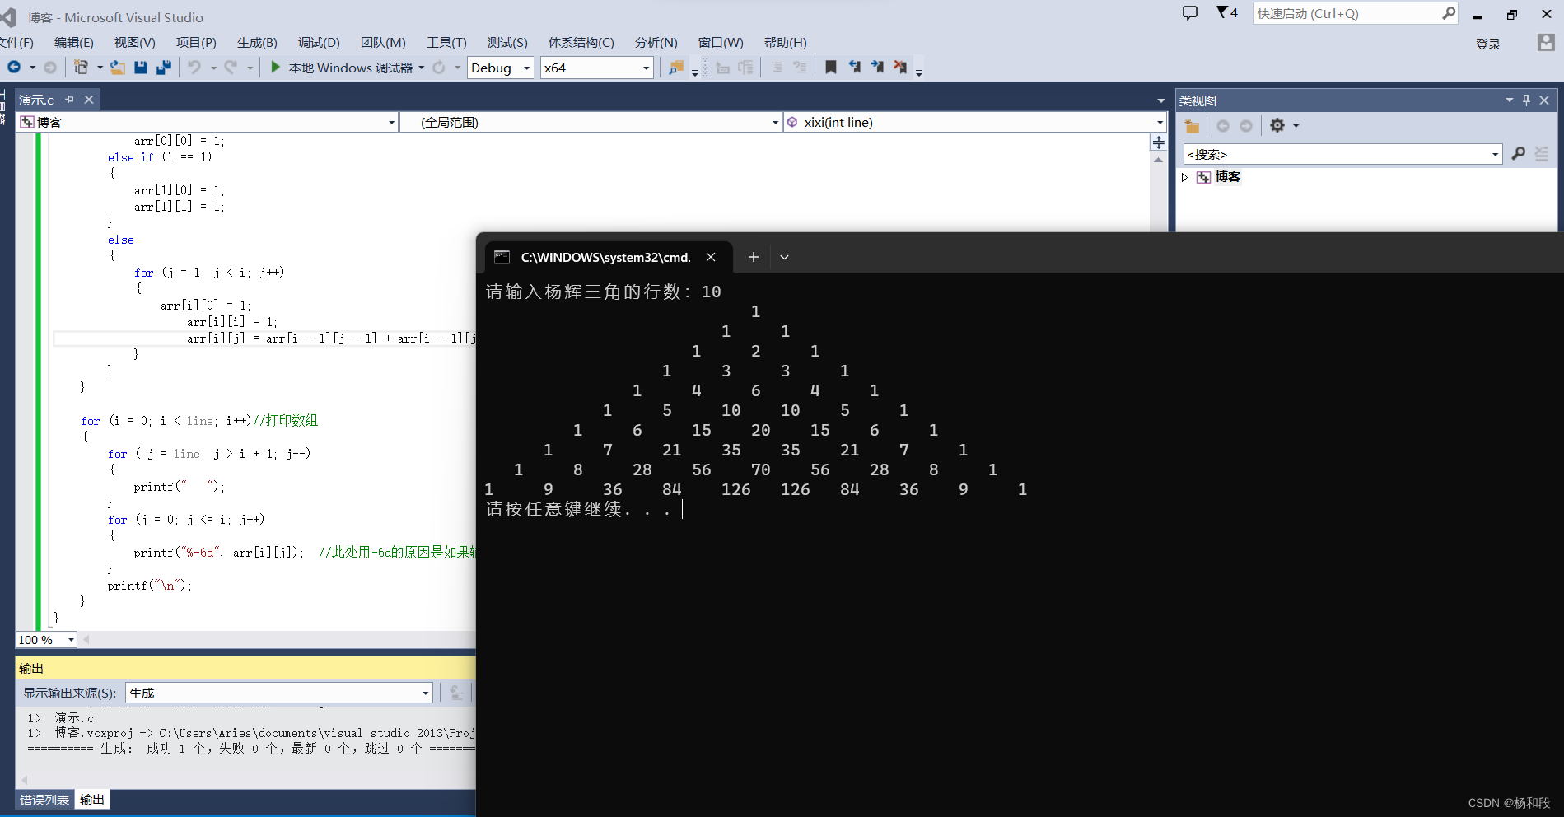1564x817 pixels.
Task: Expand the 博客 node in Class View
Action: (1184, 177)
